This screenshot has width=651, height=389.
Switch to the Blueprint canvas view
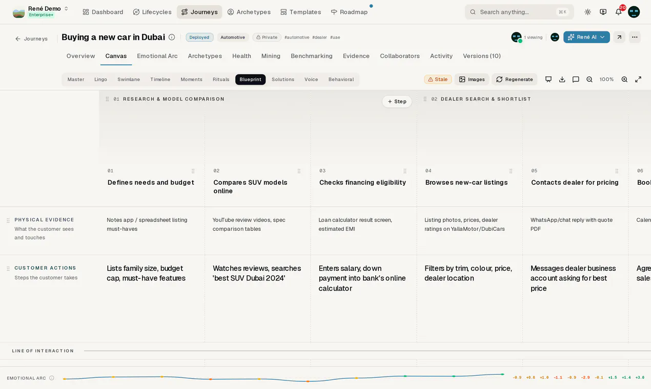(250, 79)
